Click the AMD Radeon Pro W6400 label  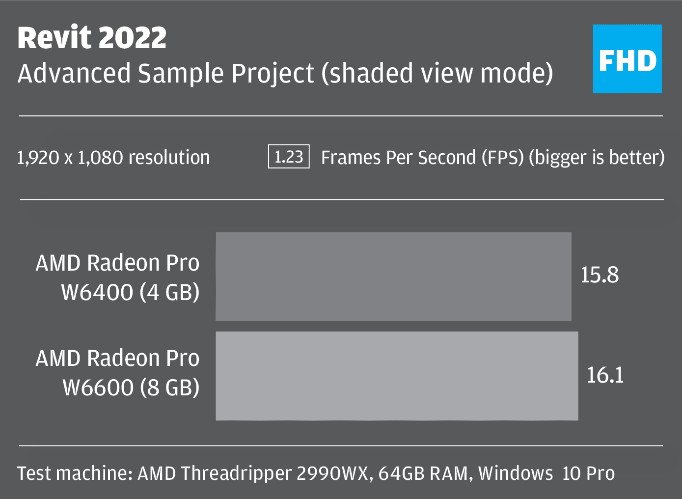(x=118, y=277)
